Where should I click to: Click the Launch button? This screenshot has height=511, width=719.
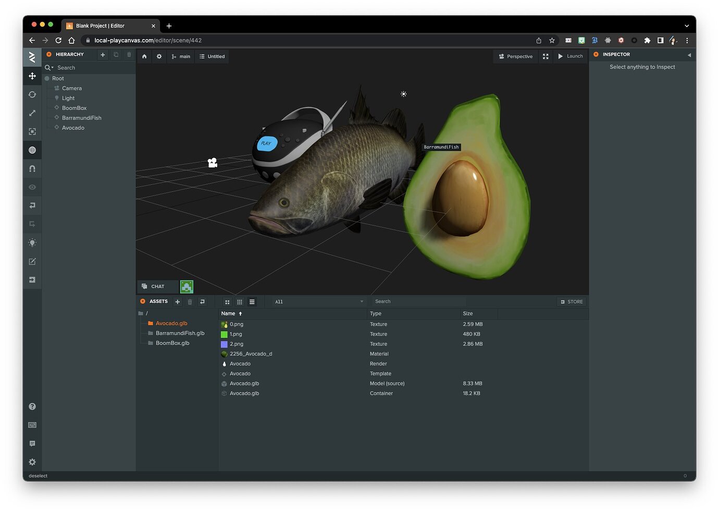pos(571,56)
